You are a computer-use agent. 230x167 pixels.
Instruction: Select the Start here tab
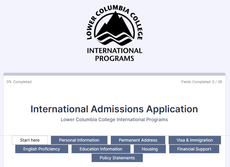point(30,140)
